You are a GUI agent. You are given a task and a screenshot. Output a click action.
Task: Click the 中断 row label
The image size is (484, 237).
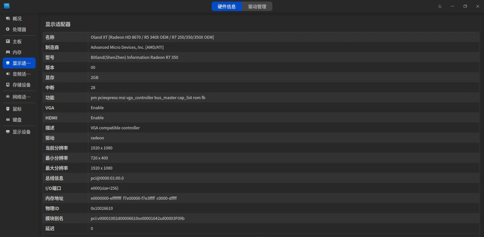point(50,88)
